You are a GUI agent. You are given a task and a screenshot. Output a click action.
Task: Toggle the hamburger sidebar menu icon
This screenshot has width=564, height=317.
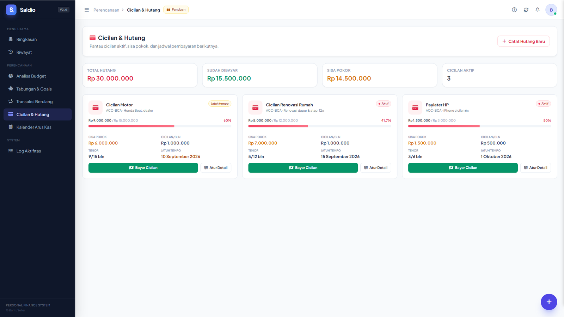(87, 10)
